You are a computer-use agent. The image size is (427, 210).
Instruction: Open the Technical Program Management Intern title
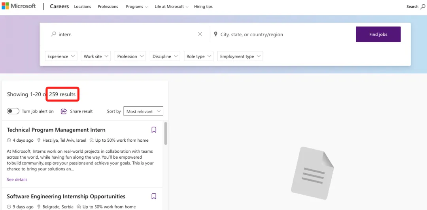click(56, 130)
